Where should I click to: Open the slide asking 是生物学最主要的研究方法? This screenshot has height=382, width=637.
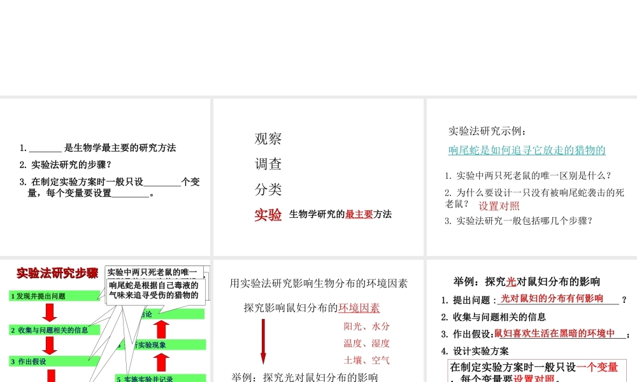pos(105,177)
